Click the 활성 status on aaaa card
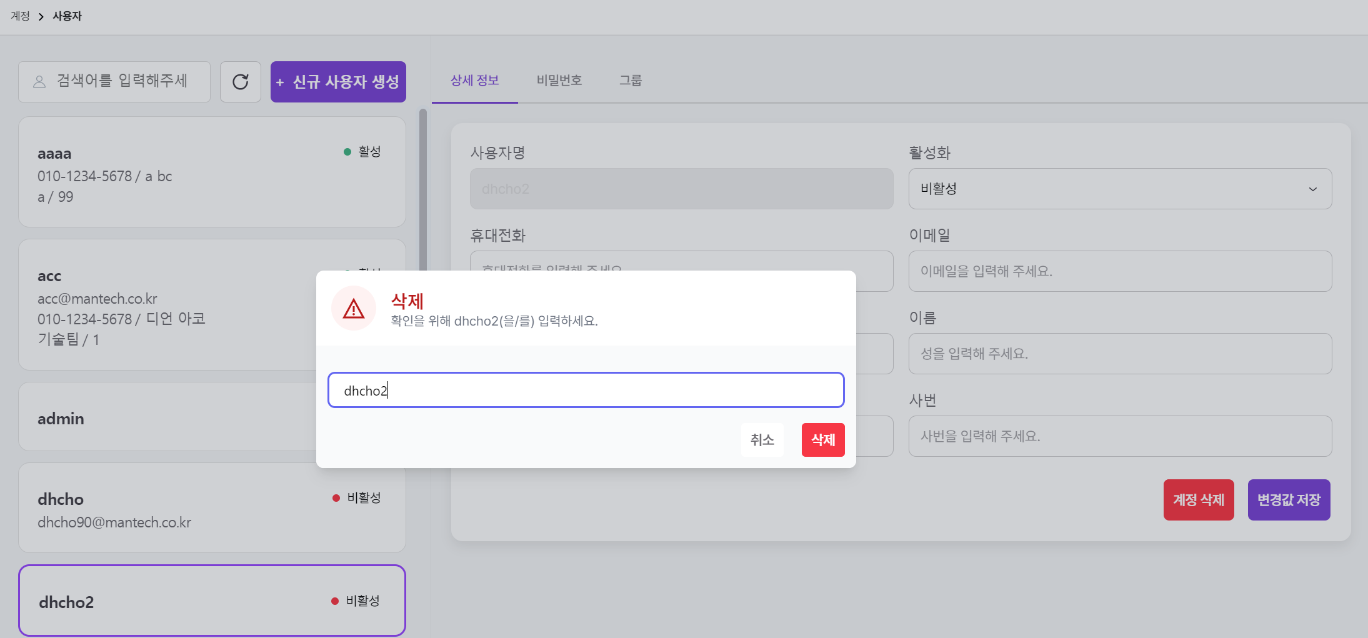Screen dimensions: 1368x638 coord(362,152)
